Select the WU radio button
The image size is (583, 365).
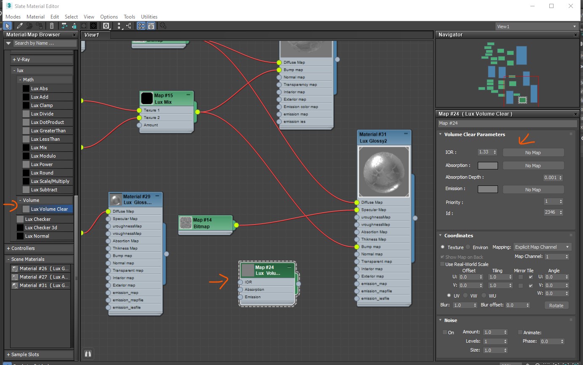point(484,295)
